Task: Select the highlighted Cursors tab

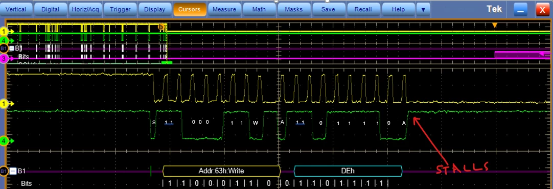Action: pyautogui.click(x=190, y=10)
